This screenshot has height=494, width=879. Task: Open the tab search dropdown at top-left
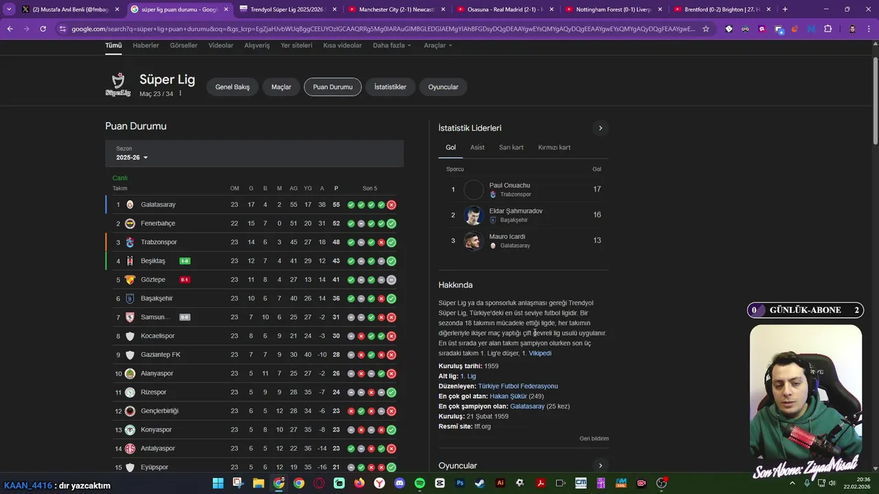8,10
